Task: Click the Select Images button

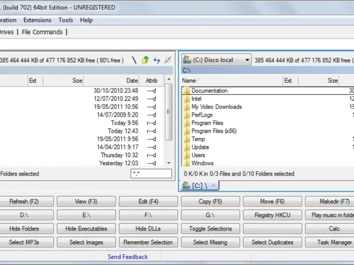Action: pos(86,242)
